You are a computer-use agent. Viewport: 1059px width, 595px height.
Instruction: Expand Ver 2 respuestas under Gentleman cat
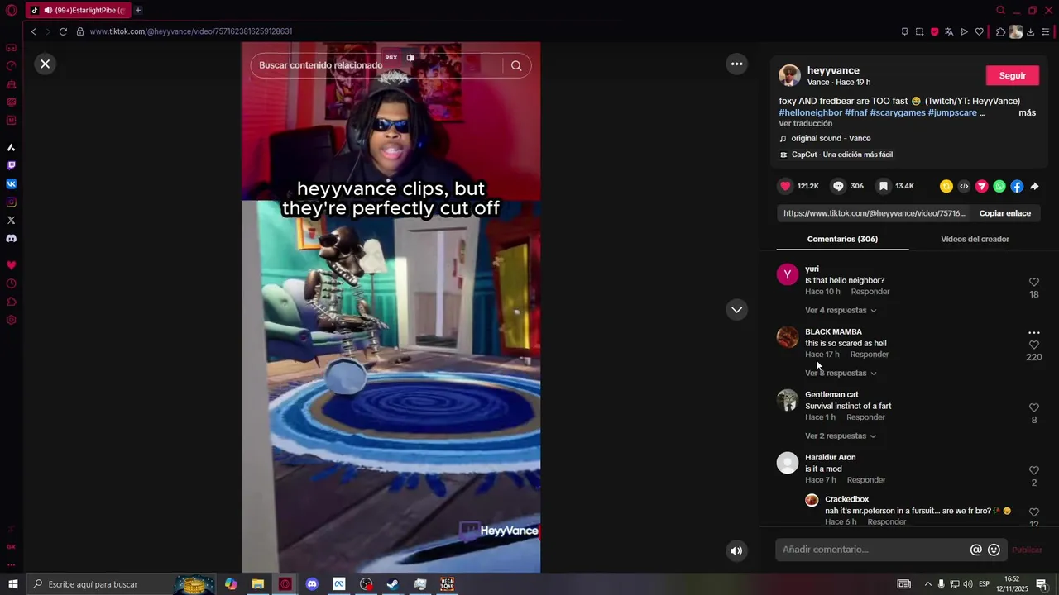pos(841,436)
